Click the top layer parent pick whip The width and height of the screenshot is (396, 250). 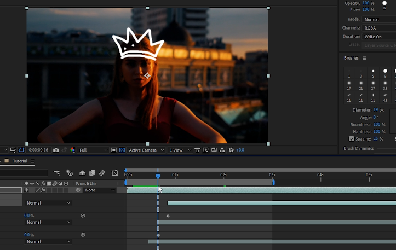pyautogui.click(x=78, y=190)
